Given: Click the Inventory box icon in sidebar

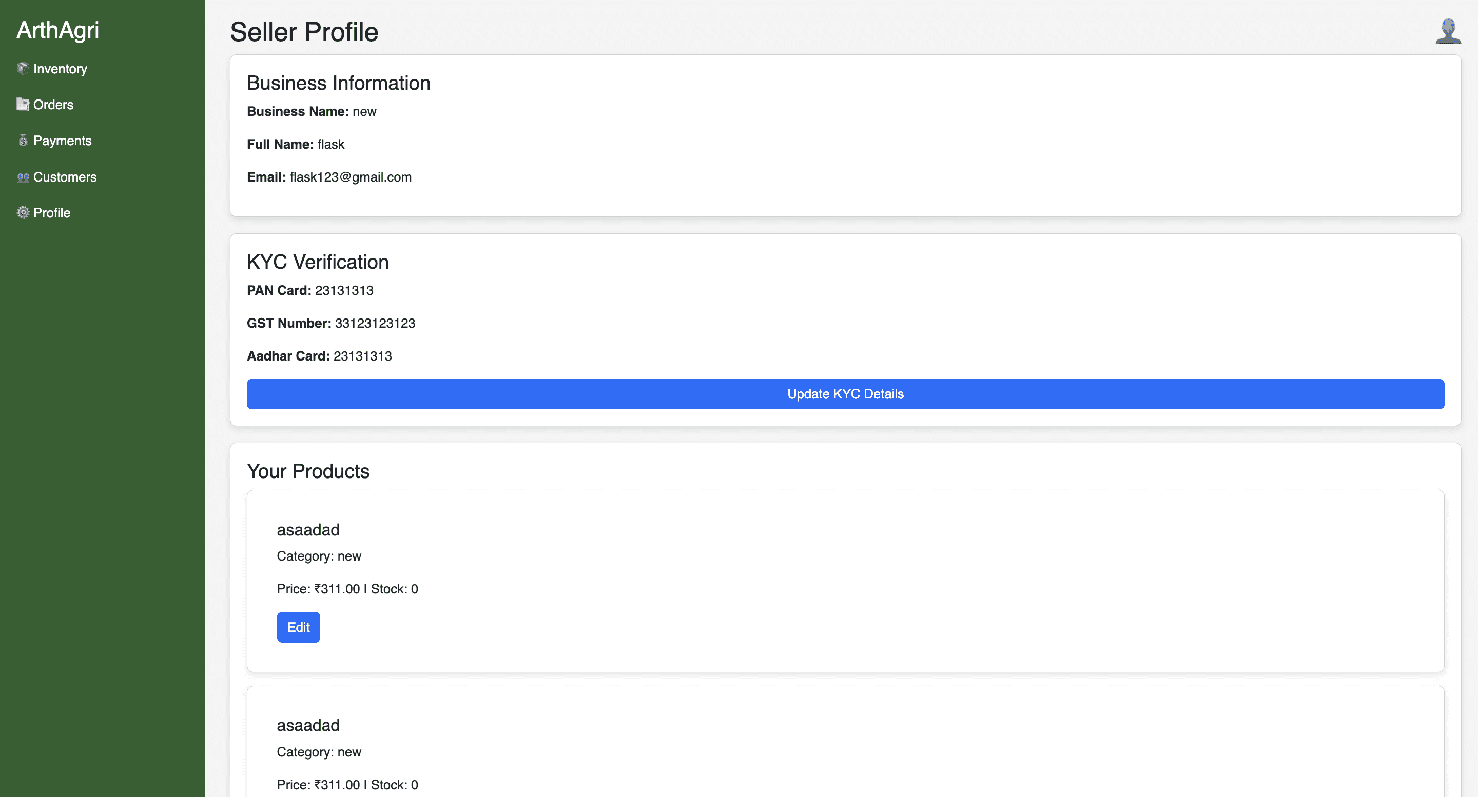Looking at the screenshot, I should [x=23, y=69].
